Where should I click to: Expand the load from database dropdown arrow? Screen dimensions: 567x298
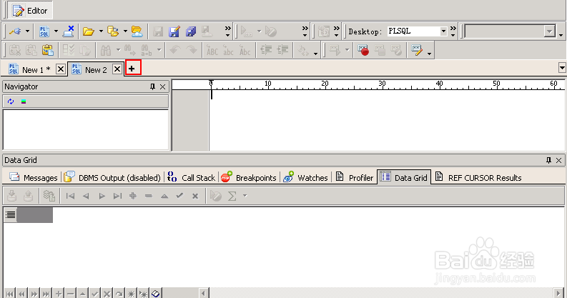pos(125,31)
